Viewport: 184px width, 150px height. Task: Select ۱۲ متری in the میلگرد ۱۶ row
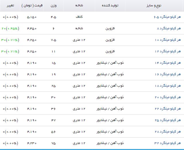[79, 74]
